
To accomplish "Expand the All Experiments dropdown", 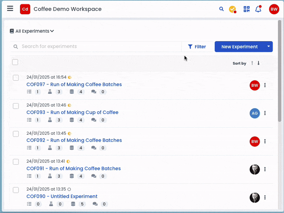I will coord(32,31).
